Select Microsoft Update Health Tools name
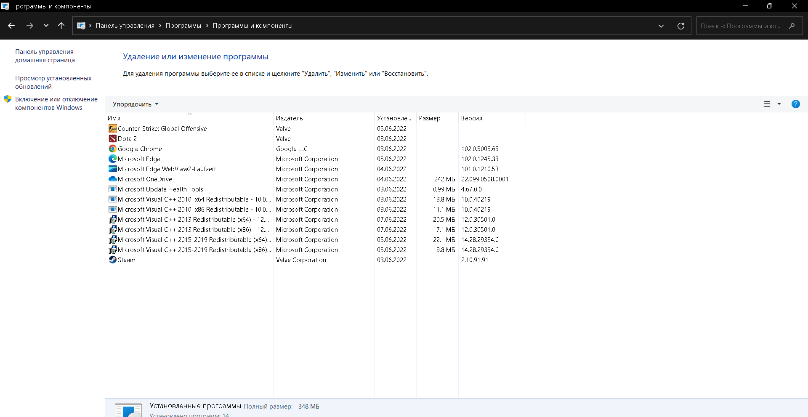Image resolution: width=808 pixels, height=417 pixels. [x=160, y=189]
